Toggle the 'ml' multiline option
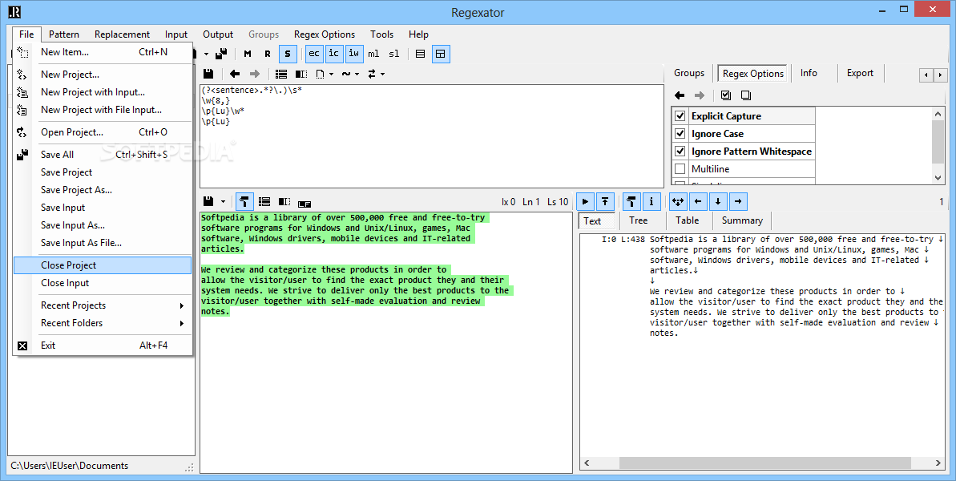Viewport: 956px width, 481px height. [x=373, y=54]
